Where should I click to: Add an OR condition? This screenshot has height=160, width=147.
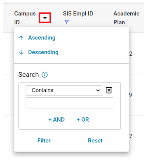tap(83, 120)
